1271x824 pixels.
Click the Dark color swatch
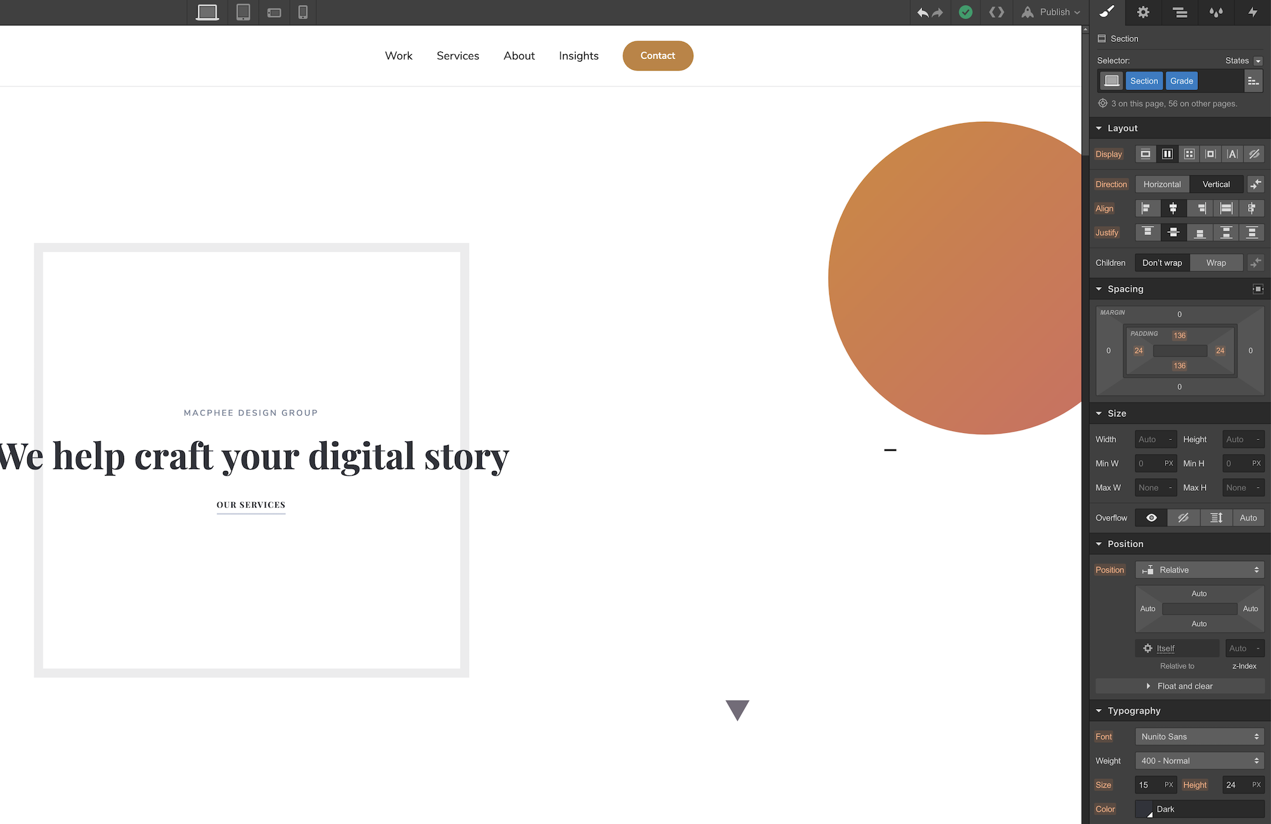coord(1144,809)
